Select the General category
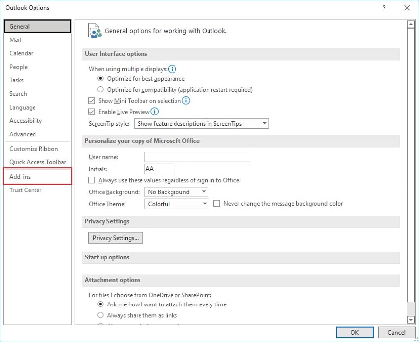The height and width of the screenshot is (342, 419). point(37,26)
